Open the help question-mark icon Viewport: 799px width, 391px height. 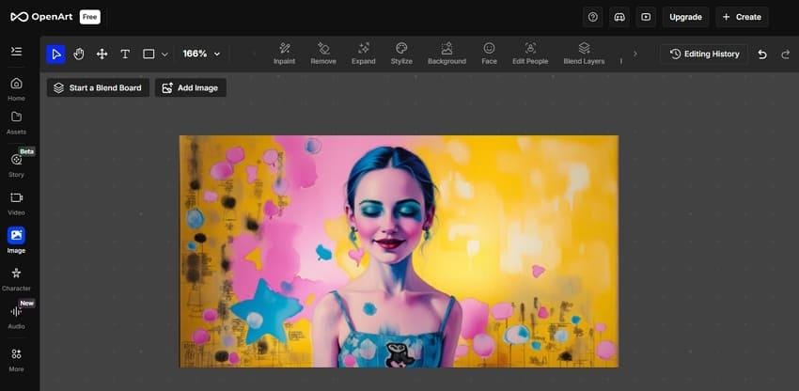click(592, 17)
